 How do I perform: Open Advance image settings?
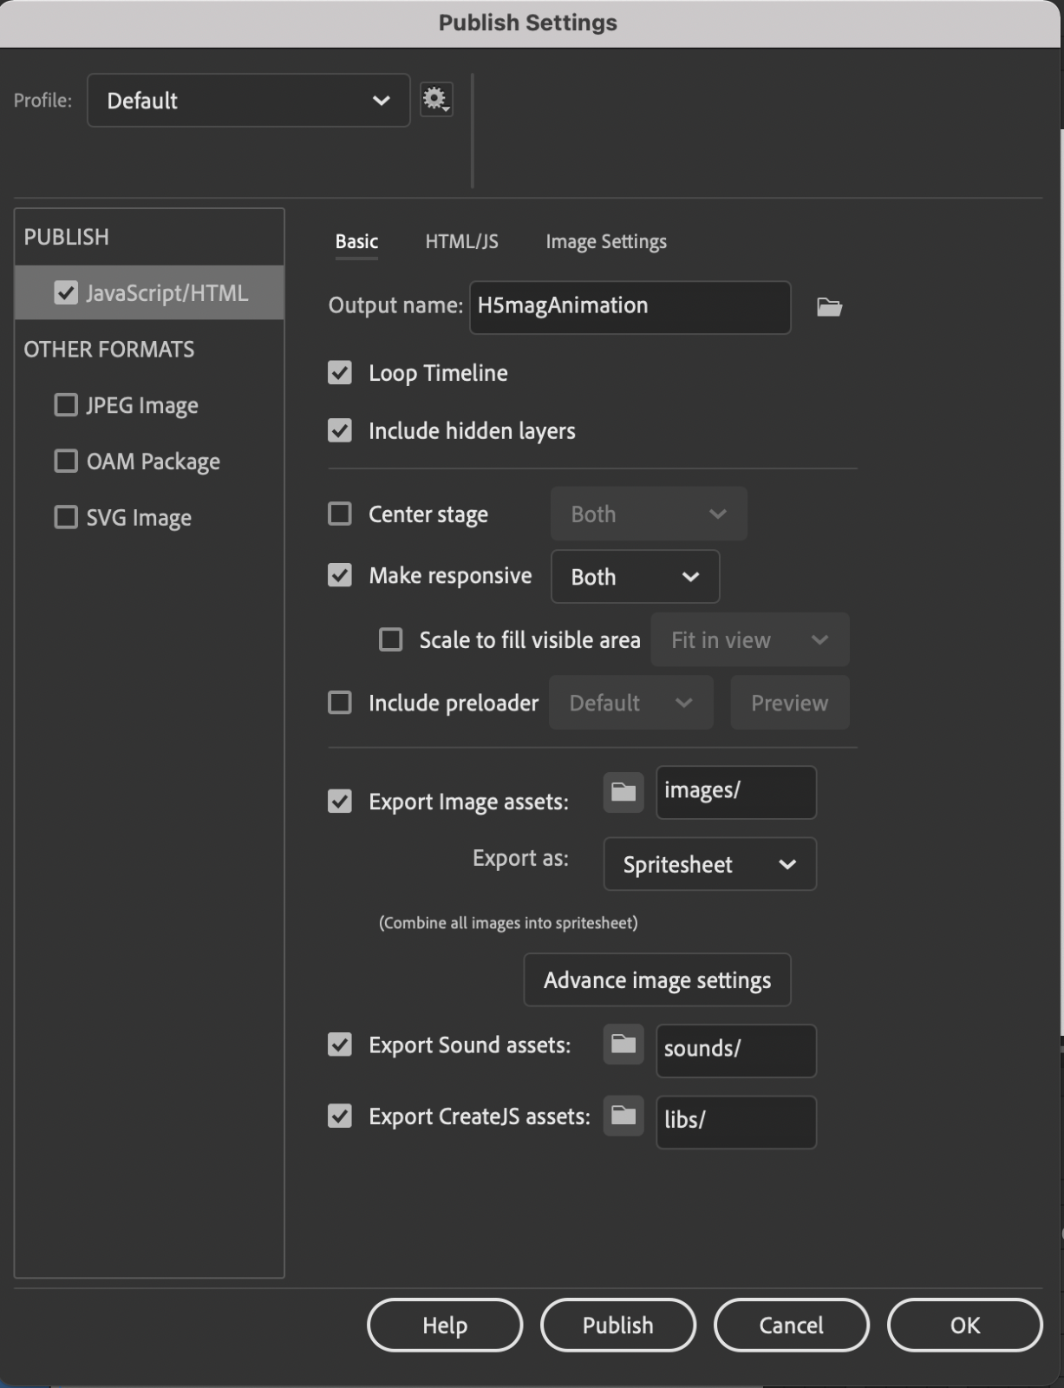click(656, 980)
